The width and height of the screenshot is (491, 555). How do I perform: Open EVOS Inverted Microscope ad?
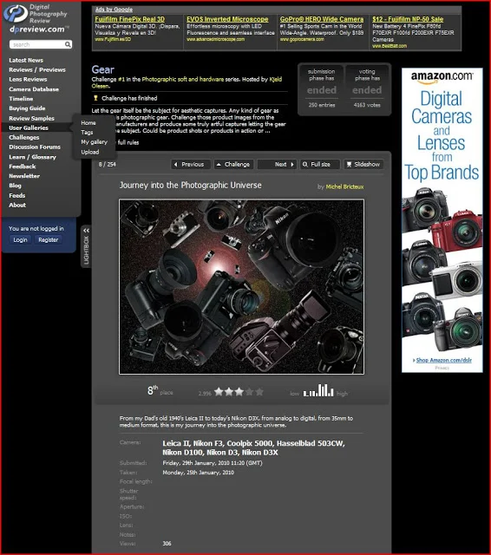[227, 19]
